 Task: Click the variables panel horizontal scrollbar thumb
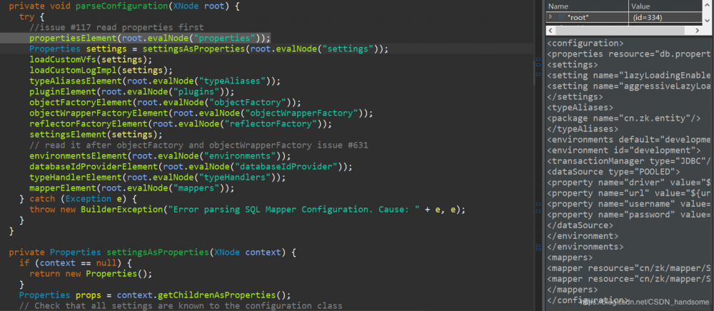pos(619,30)
